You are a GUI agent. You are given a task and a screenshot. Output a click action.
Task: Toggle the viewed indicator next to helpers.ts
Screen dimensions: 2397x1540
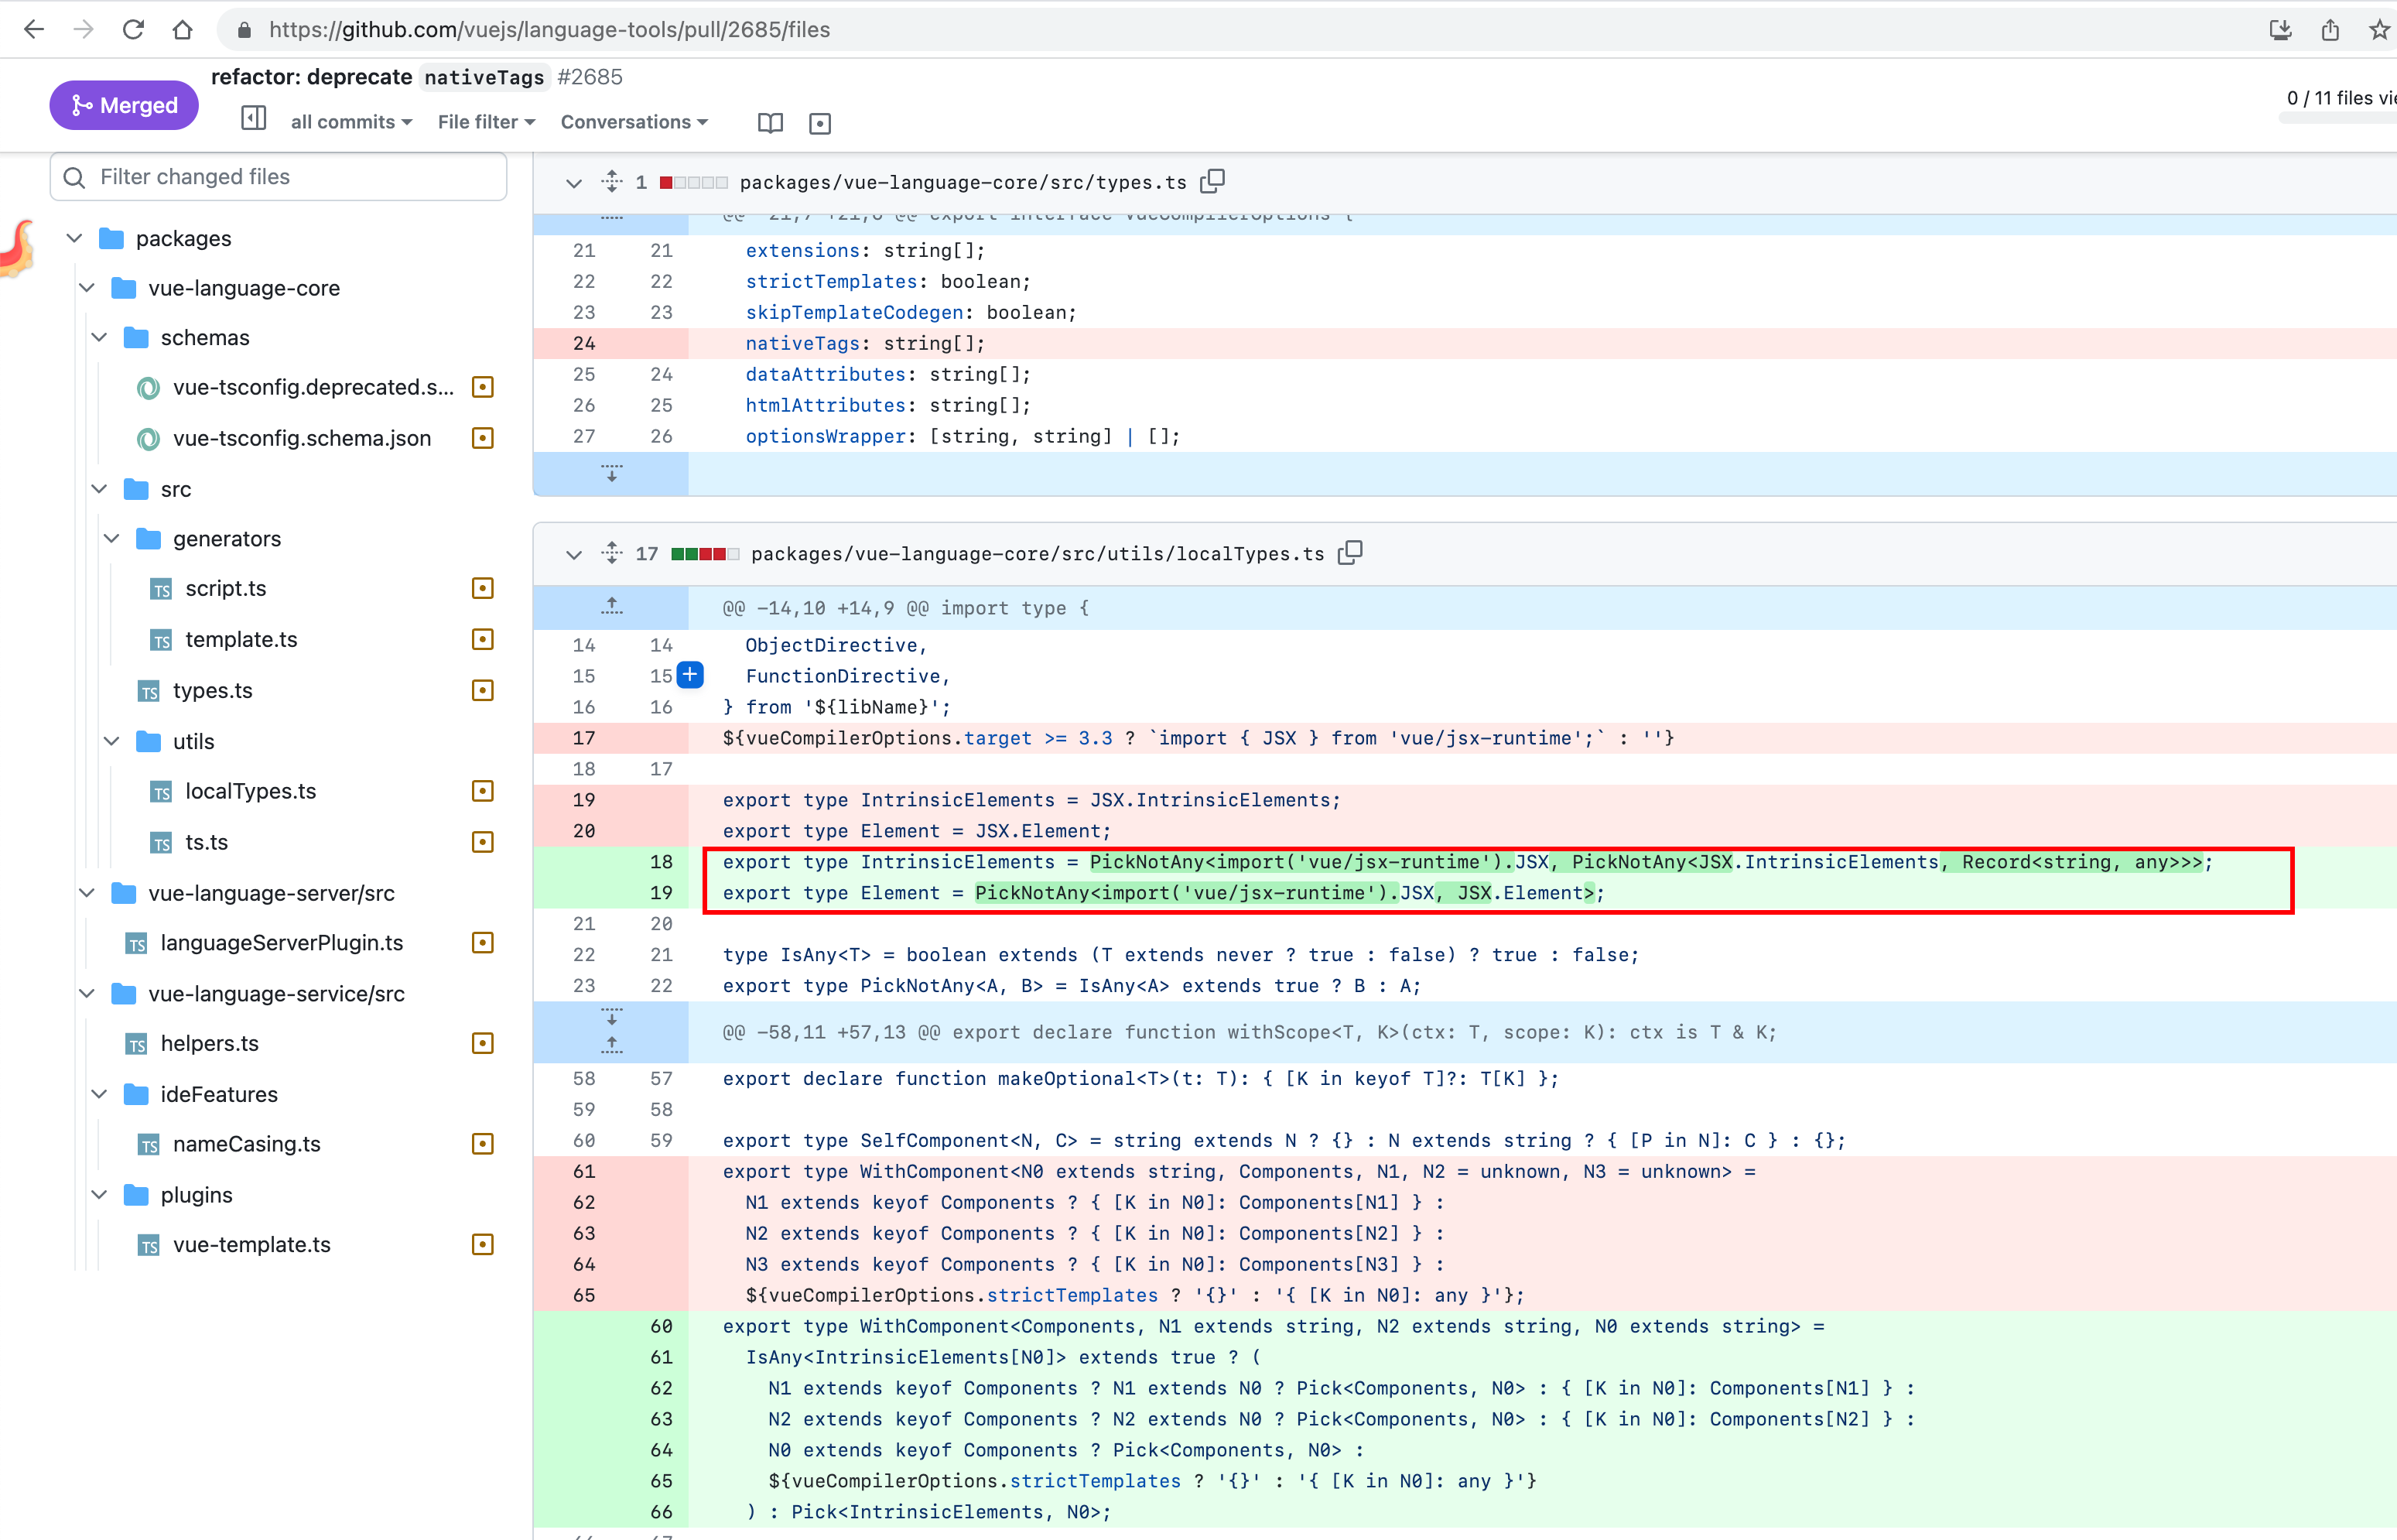point(483,1043)
